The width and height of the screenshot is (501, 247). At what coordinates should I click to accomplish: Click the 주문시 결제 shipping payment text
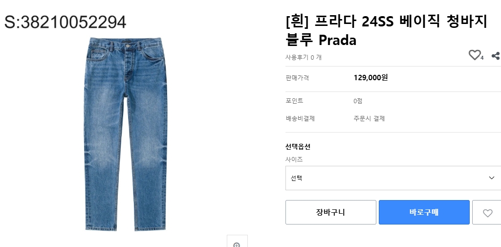pos(369,118)
